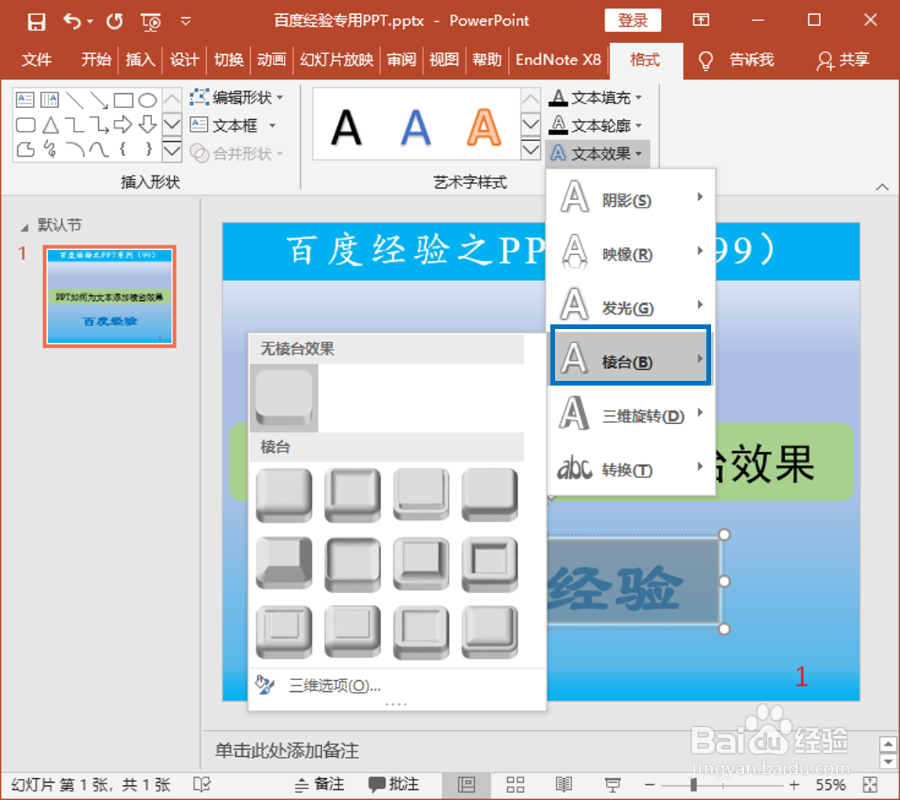Viewport: 900px width, 800px height.
Task: Collapse the 默认节 section
Action: [24, 227]
